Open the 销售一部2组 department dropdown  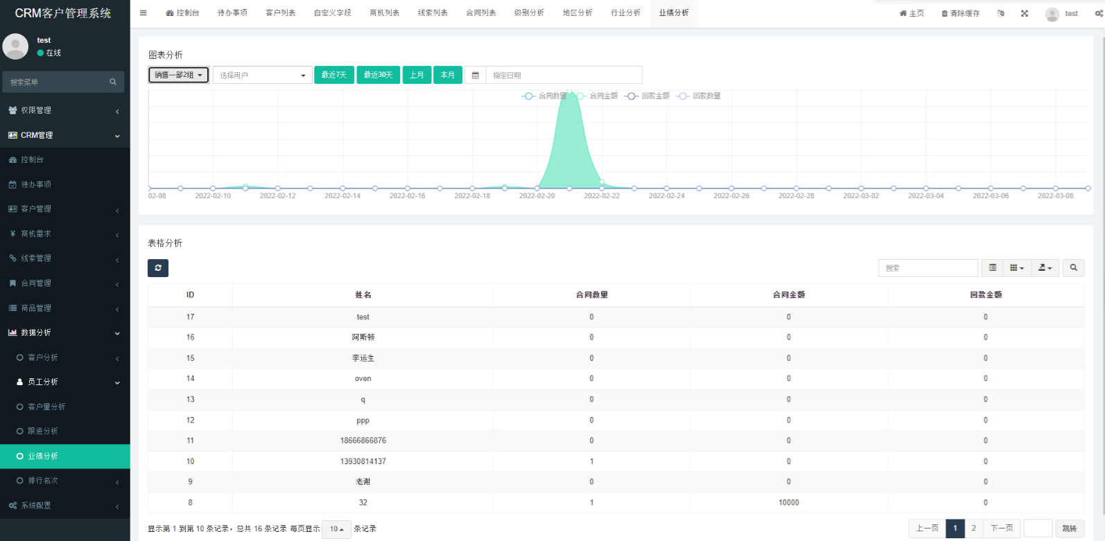pyautogui.click(x=178, y=75)
